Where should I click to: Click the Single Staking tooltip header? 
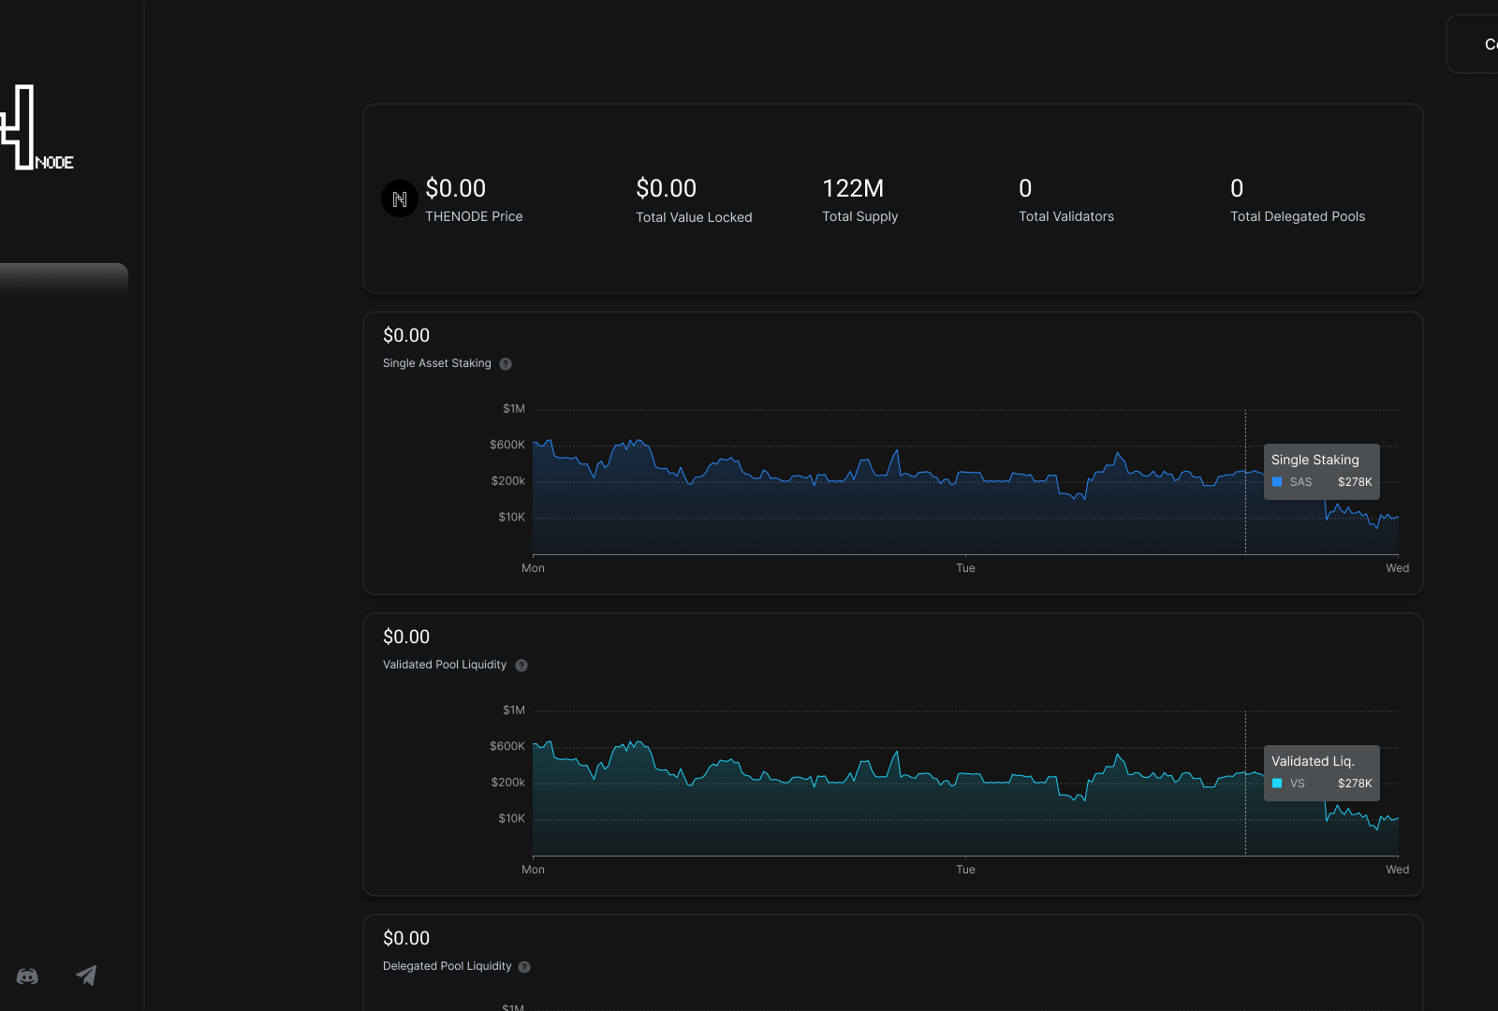click(x=1314, y=460)
